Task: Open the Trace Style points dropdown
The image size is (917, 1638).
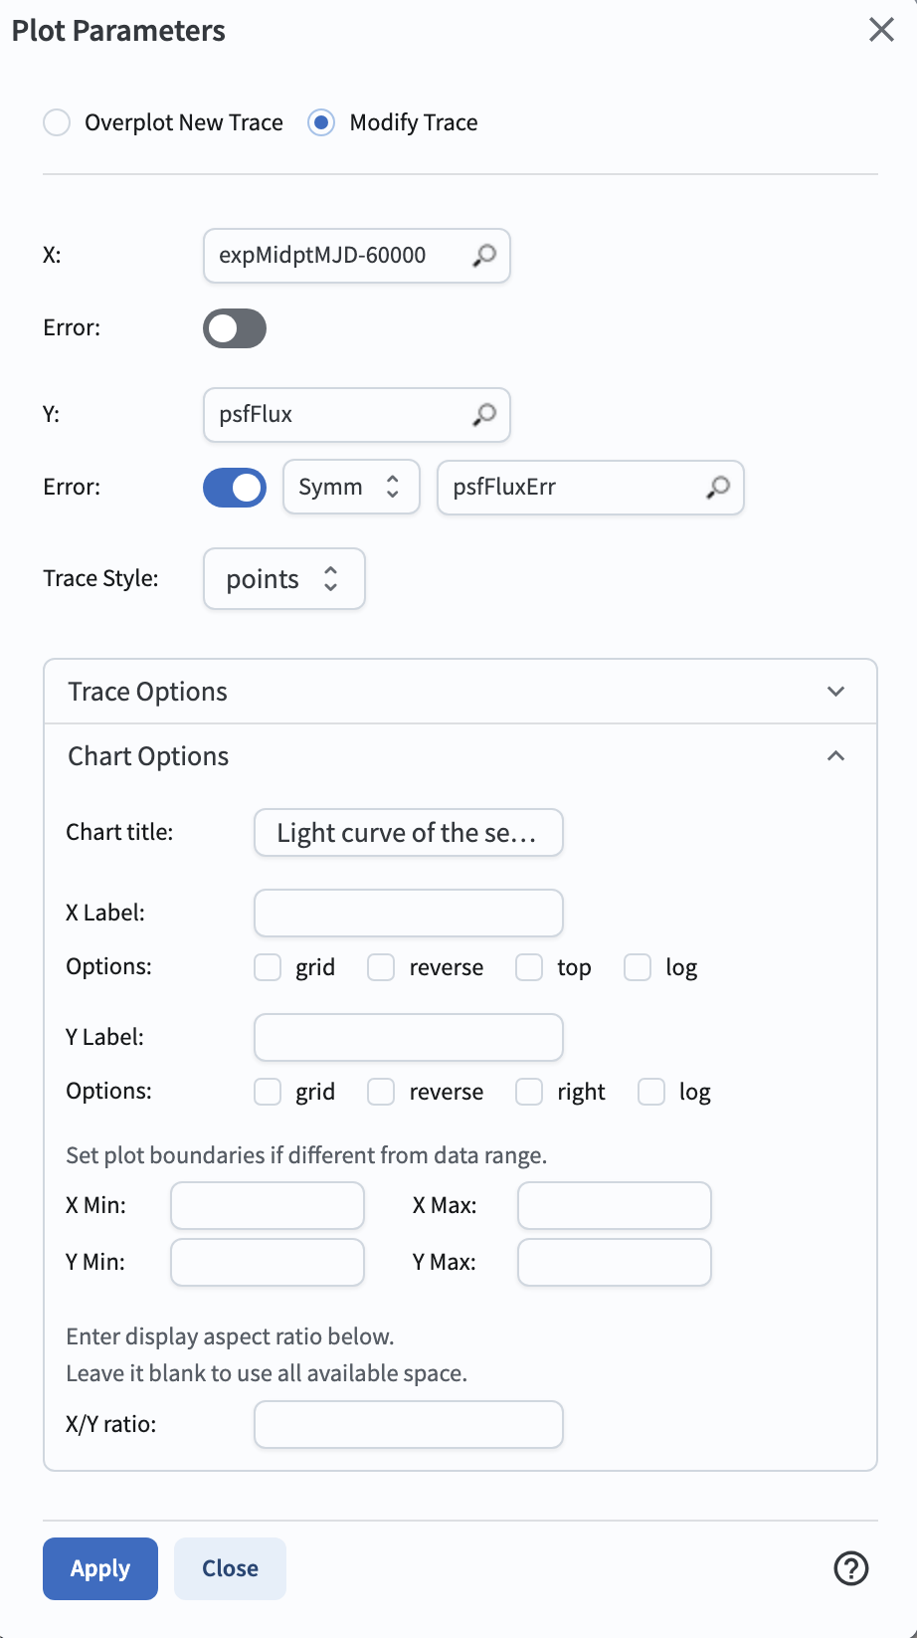Action: coord(283,579)
